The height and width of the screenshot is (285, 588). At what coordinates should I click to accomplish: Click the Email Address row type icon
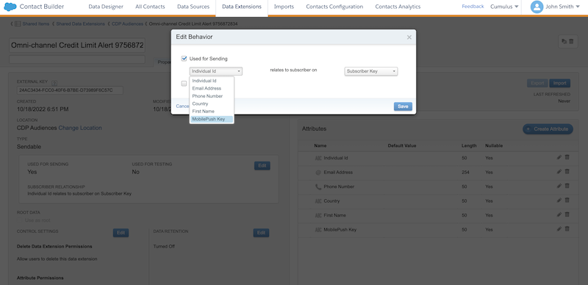pyautogui.click(x=318, y=173)
